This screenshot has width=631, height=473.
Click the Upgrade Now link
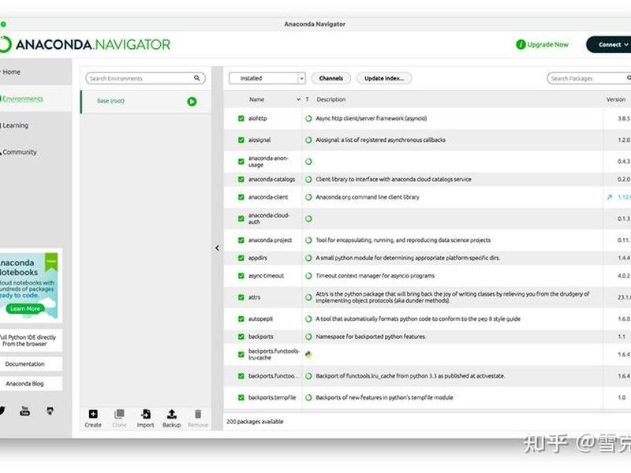547,45
